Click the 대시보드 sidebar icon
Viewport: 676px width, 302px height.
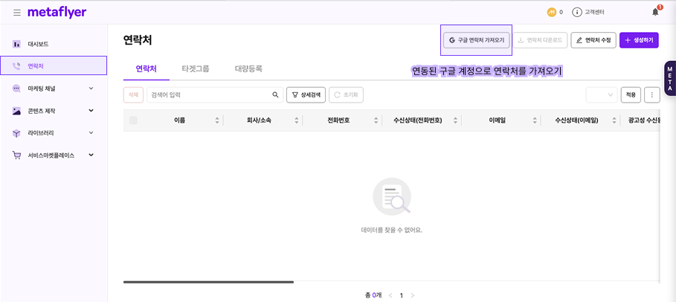[16, 44]
